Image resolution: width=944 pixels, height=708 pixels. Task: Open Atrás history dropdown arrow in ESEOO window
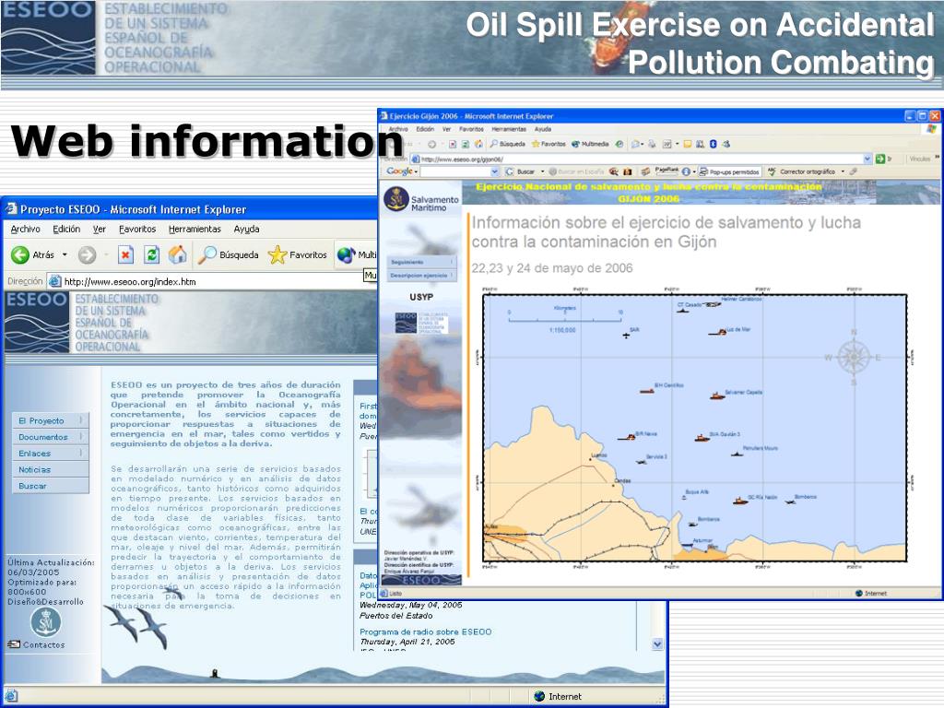tap(65, 254)
